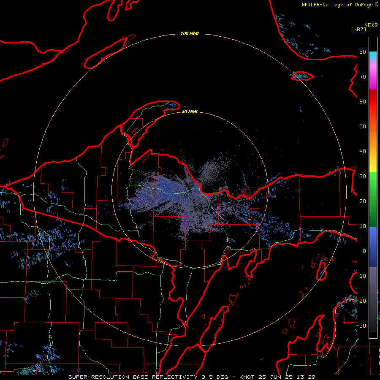Click the -10 value on the dBZ scale
This screenshot has height=380, width=380.
(361, 276)
